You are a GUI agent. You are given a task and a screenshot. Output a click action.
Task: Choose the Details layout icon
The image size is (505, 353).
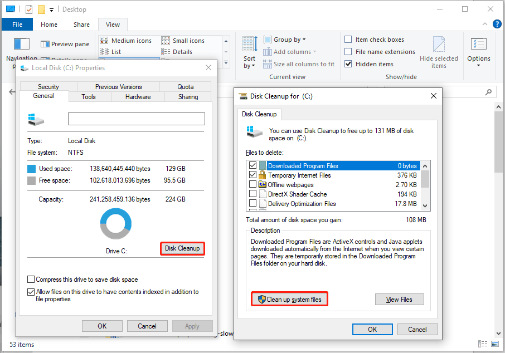click(165, 51)
